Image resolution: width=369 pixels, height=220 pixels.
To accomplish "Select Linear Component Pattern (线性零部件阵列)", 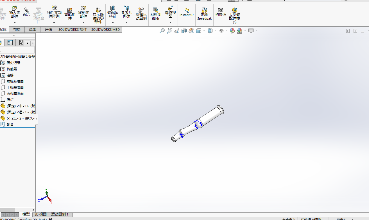I will [x=54, y=12].
